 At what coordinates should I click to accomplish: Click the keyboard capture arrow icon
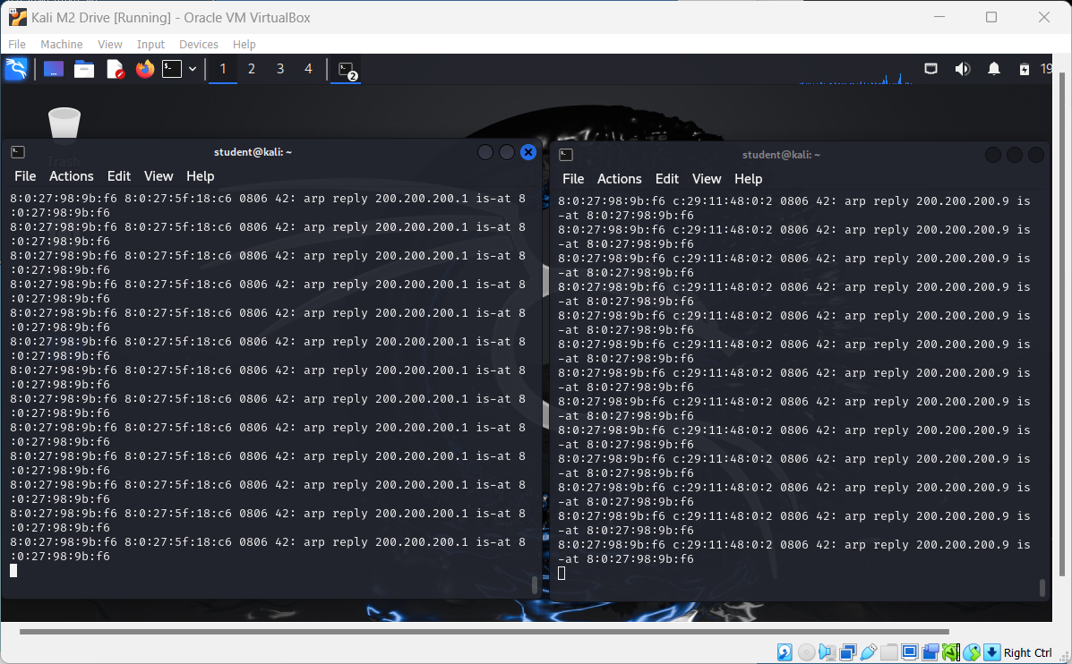[992, 652]
